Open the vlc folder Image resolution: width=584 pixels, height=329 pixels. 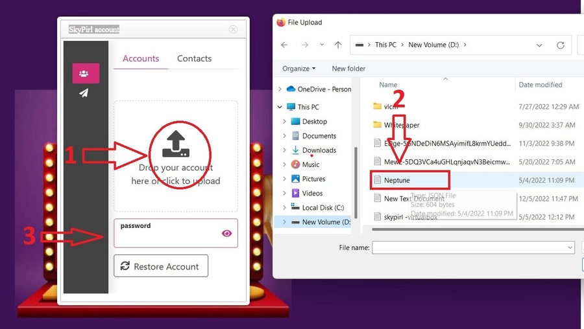390,106
